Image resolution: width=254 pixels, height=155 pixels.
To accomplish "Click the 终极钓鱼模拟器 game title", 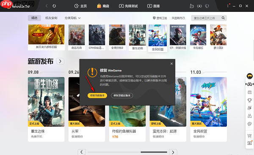I will point(124,131).
